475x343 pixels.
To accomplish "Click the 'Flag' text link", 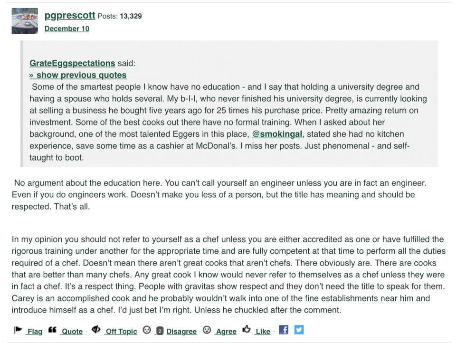I will click(x=35, y=331).
